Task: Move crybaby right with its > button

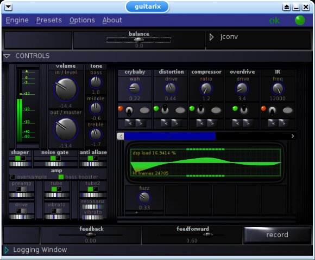Action: click(141, 123)
